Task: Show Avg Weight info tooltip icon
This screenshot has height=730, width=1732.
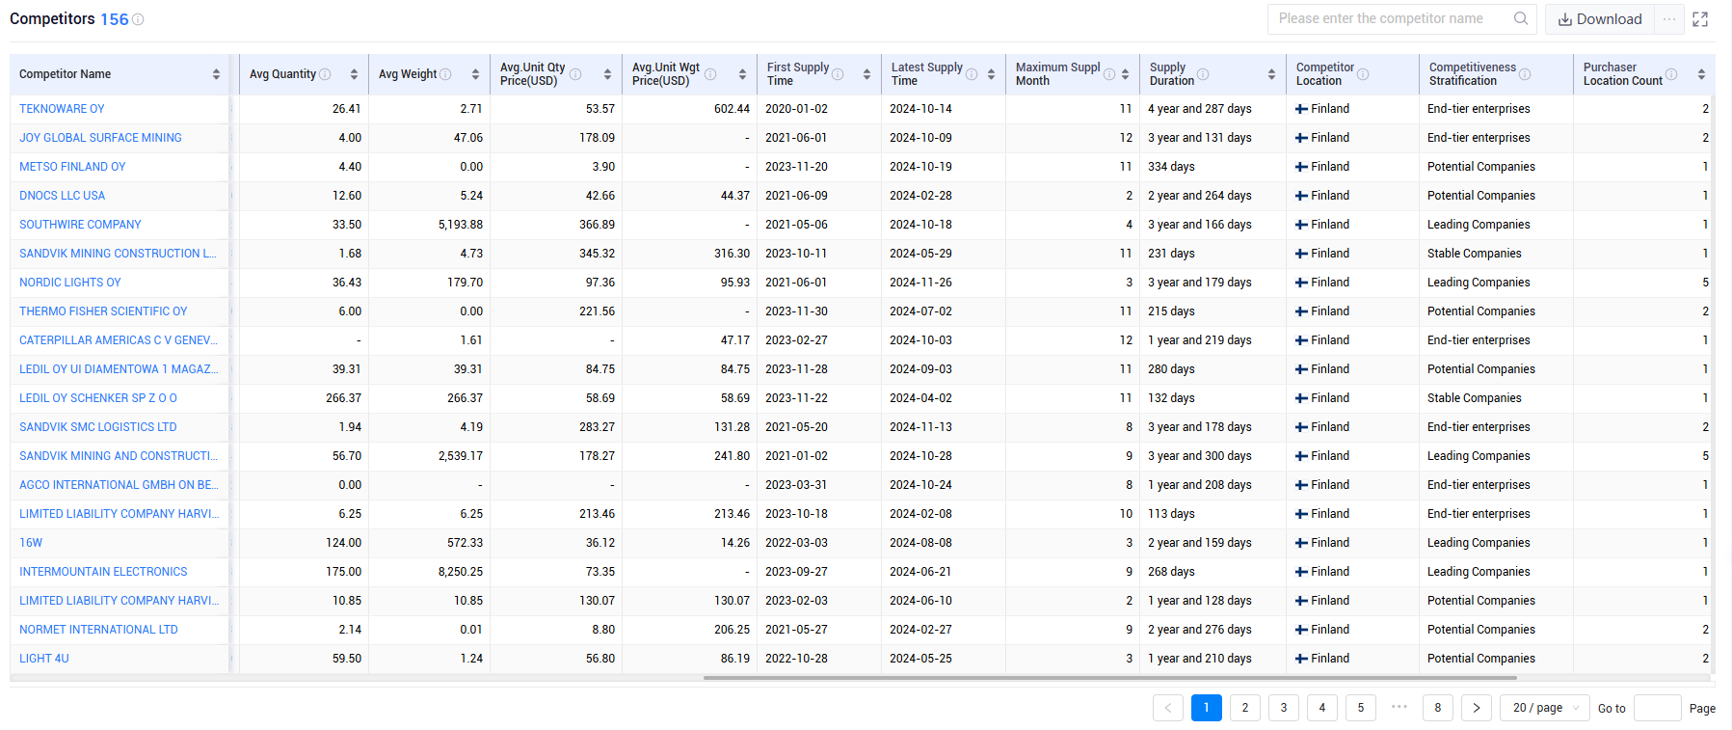Action: (445, 74)
